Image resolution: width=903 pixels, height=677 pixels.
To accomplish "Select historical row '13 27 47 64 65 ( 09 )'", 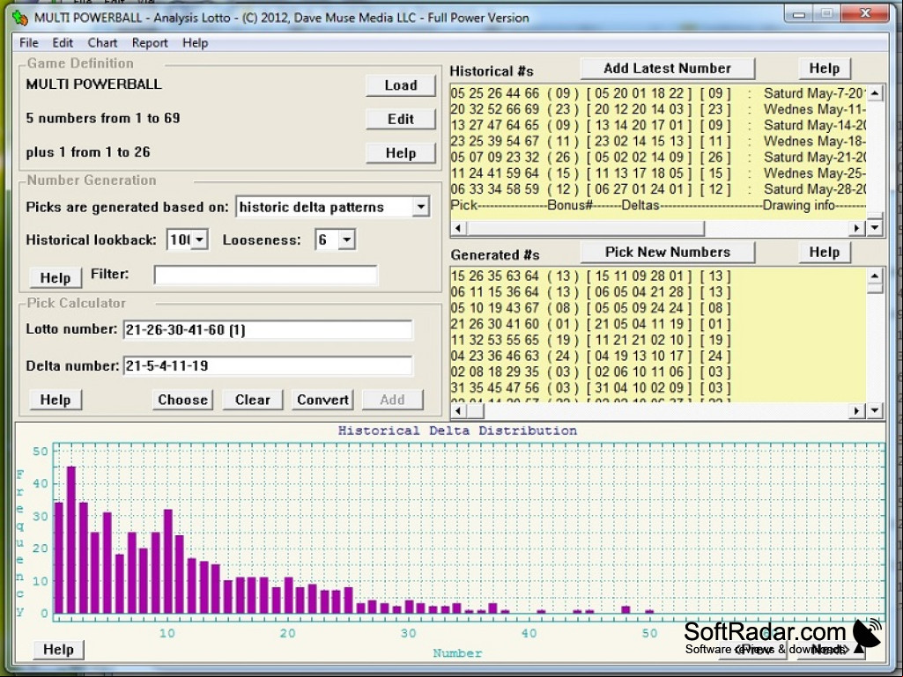I will coord(658,126).
